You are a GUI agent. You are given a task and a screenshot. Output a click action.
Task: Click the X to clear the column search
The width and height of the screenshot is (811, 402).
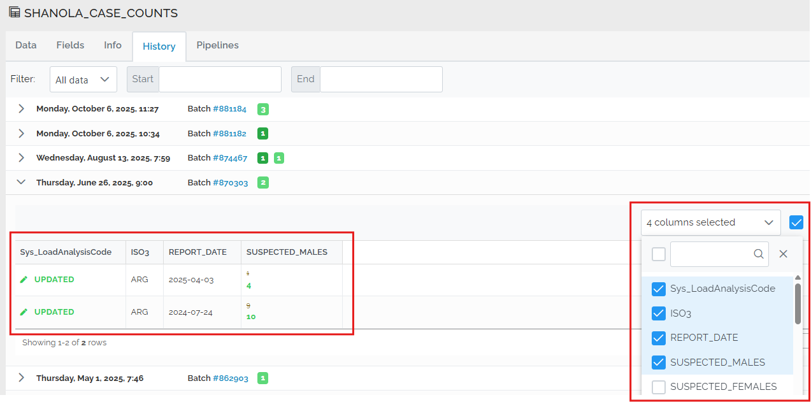pos(783,254)
